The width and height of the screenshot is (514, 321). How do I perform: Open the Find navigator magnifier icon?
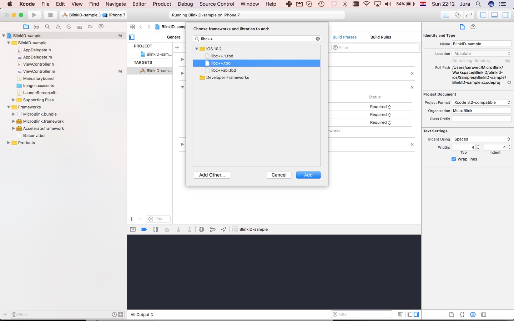coord(47,27)
